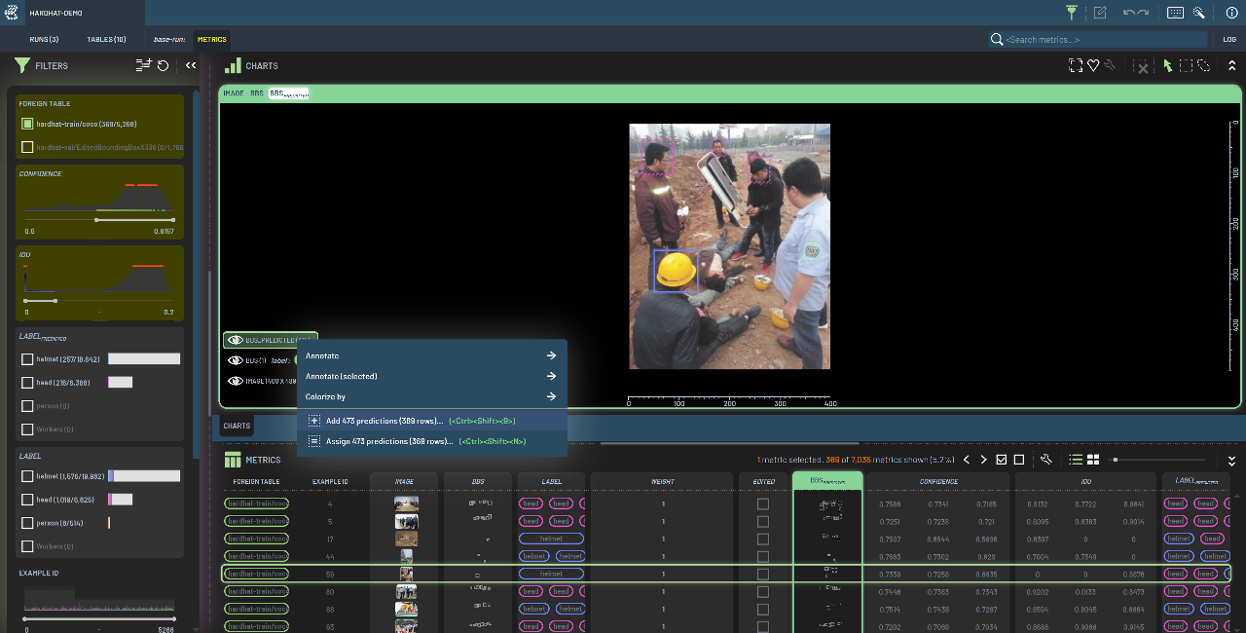The width and height of the screenshot is (1246, 633).
Task: Click the filter funnel icon in top bar
Action: pos(1072,13)
